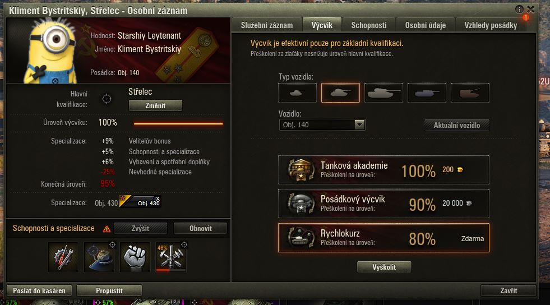
Task: Choose the tank destroyer vehicle type icon
Action: 427,93
